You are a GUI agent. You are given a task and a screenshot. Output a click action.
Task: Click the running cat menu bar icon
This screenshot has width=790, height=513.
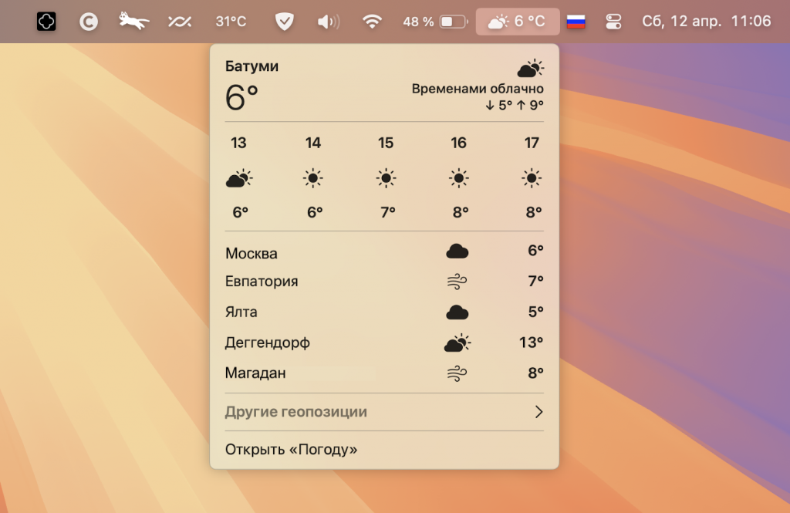point(133,21)
